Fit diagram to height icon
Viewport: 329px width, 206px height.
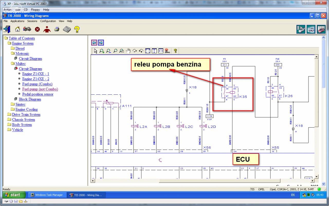[154, 51]
